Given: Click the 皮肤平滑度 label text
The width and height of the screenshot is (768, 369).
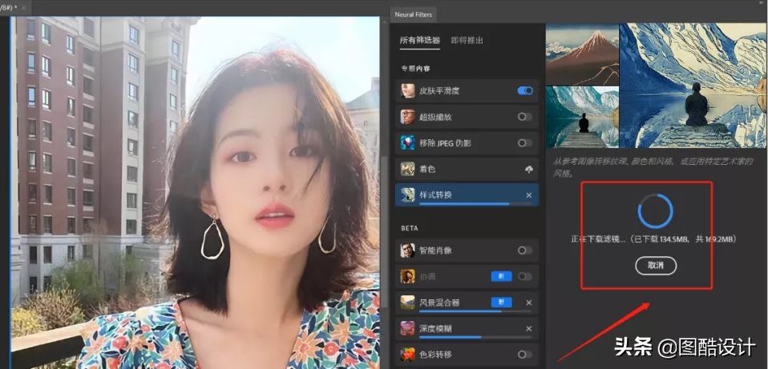Looking at the screenshot, I should pyautogui.click(x=439, y=91).
